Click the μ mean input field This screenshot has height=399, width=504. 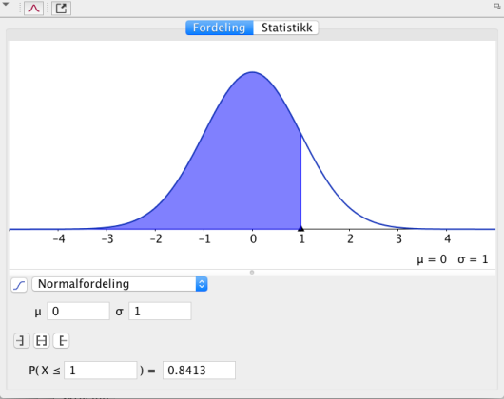coord(78,311)
